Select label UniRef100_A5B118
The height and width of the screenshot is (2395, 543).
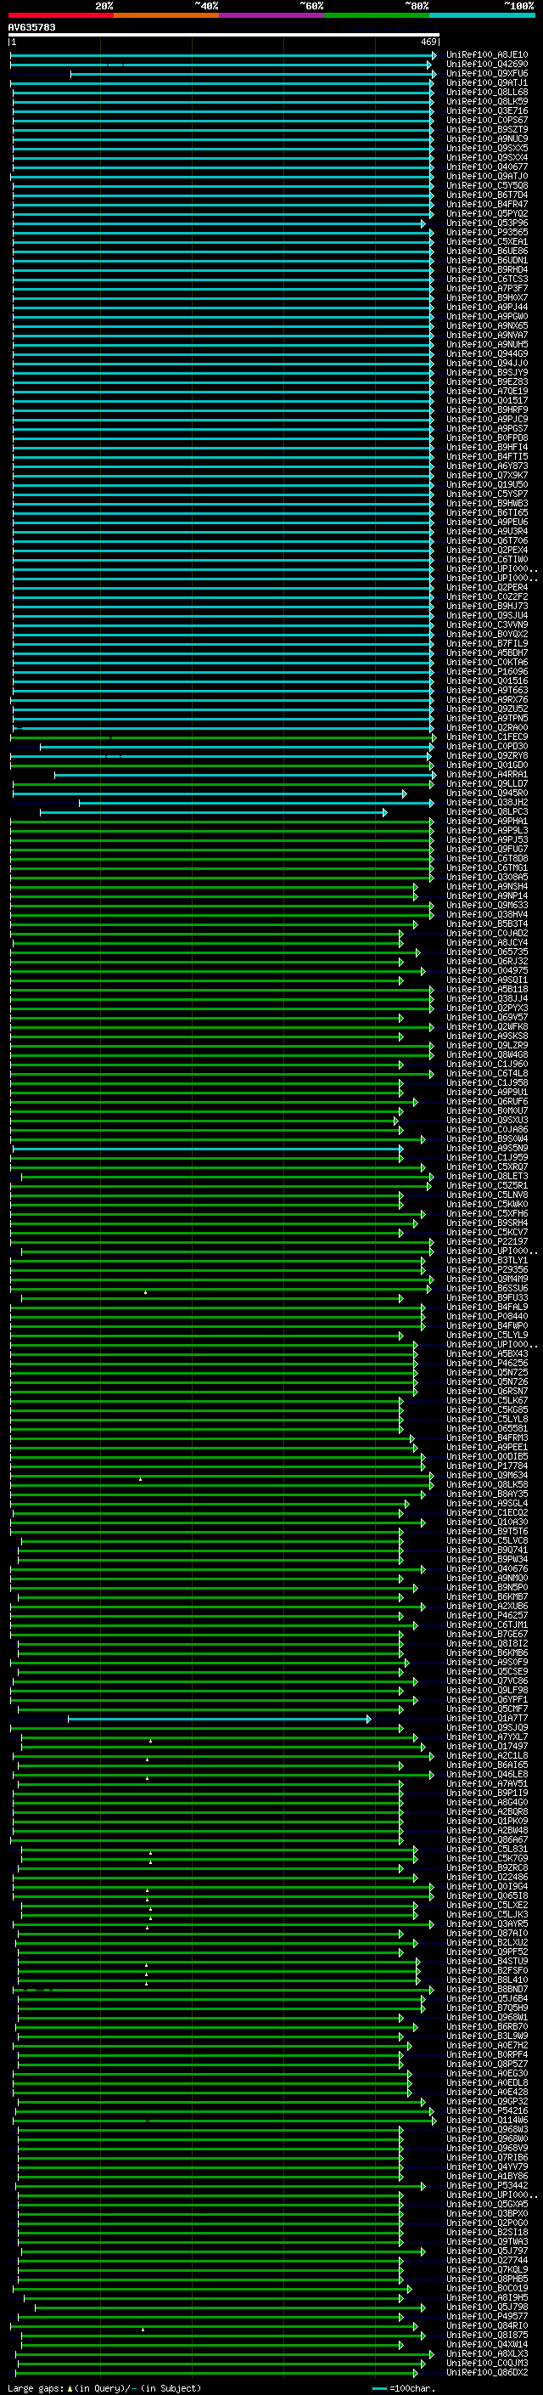[487, 990]
